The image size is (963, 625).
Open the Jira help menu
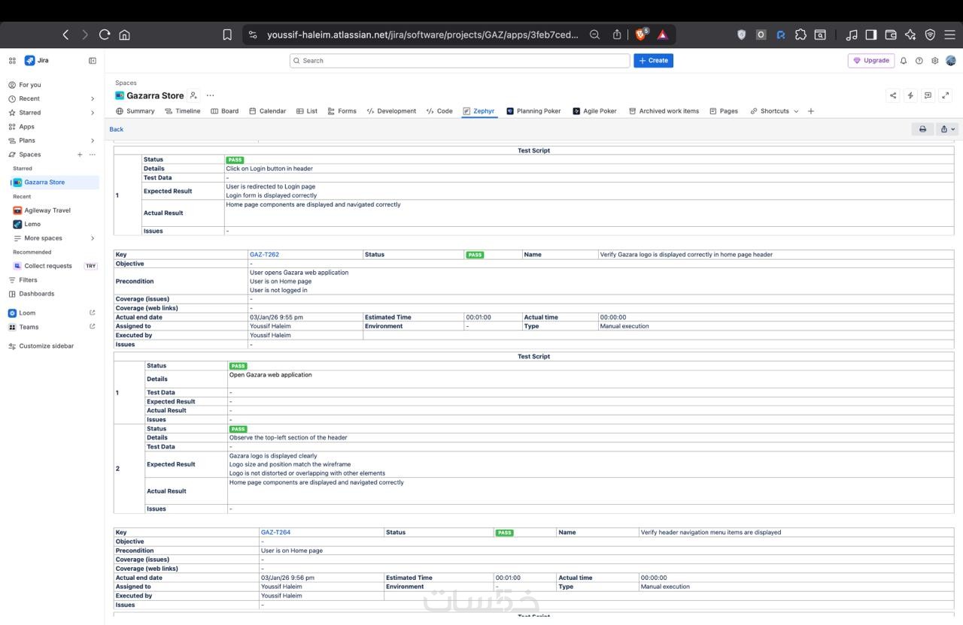click(919, 61)
